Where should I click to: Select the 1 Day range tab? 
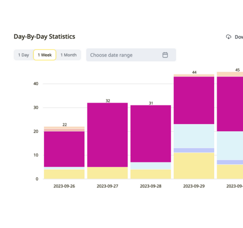(x=23, y=55)
